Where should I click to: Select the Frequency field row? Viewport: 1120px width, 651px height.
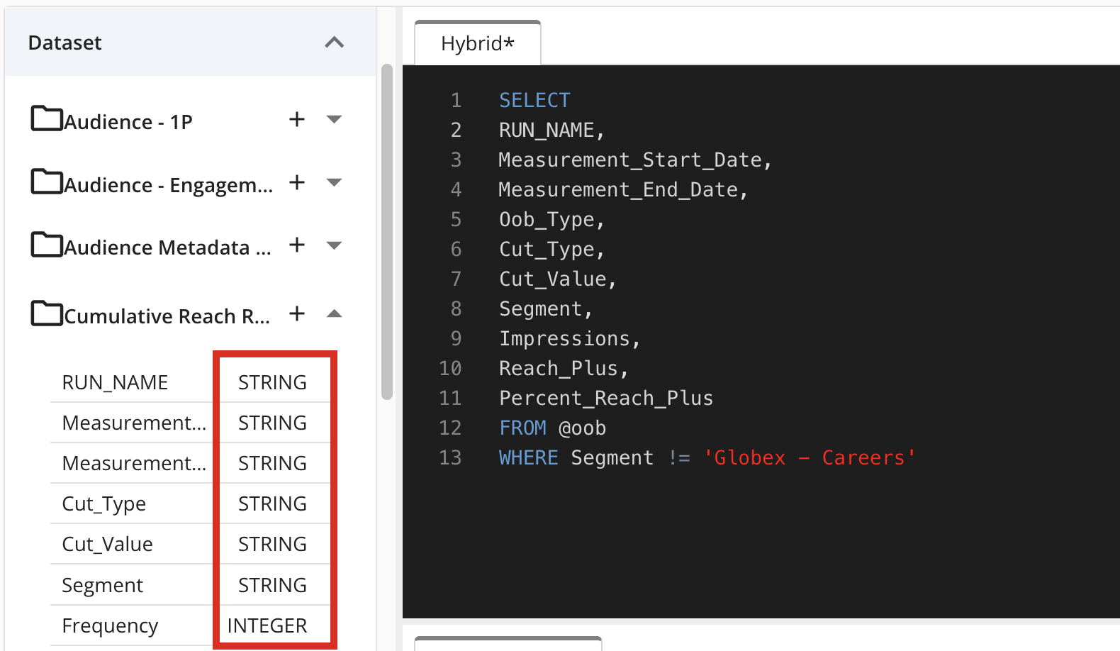click(110, 626)
